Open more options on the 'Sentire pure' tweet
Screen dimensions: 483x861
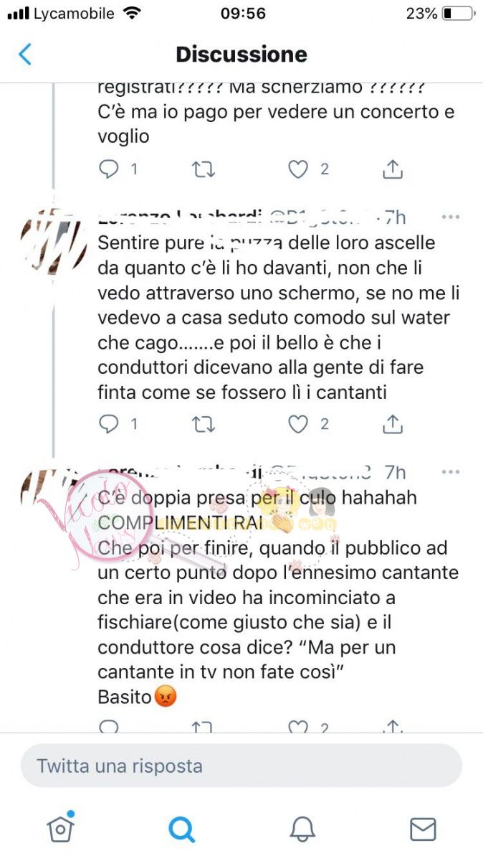point(451,217)
